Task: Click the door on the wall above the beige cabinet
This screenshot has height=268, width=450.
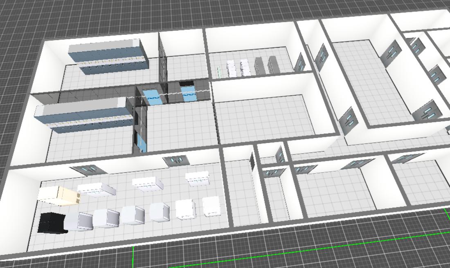Action: point(88,168)
